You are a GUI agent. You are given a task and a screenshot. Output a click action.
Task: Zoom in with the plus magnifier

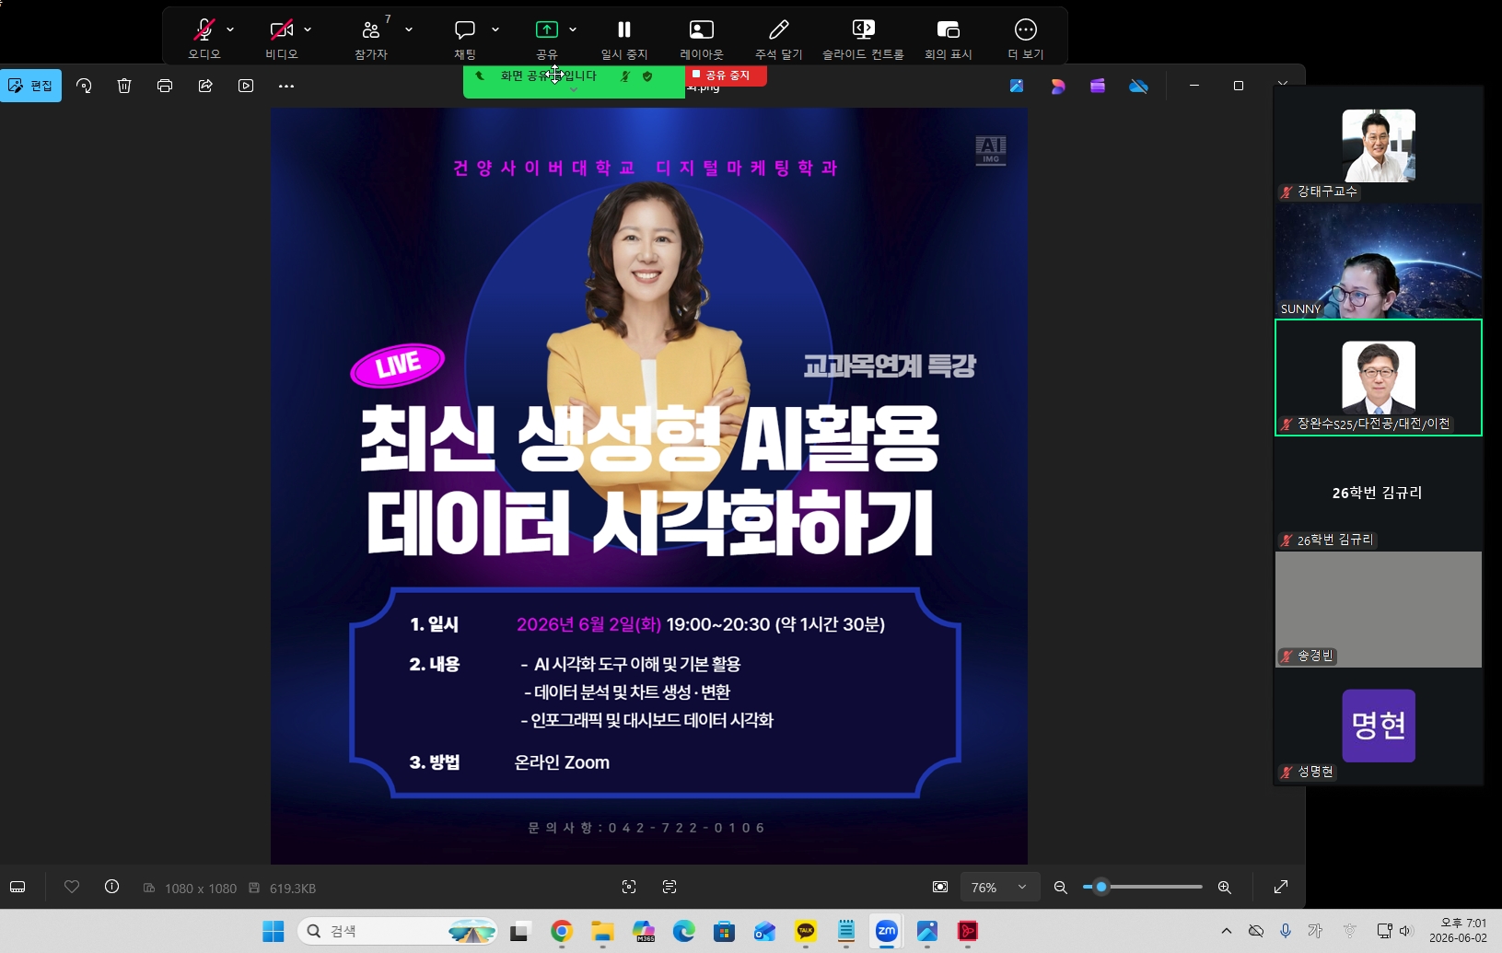1224,887
